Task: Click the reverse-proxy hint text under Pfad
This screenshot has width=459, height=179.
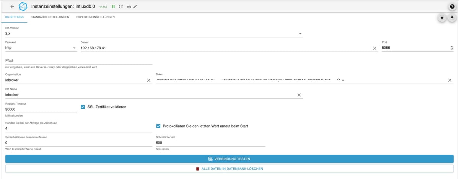Action: click(51, 67)
